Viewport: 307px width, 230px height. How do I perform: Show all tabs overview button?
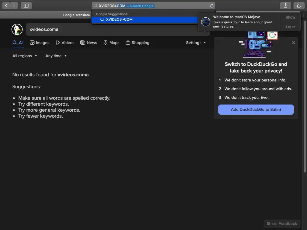tap(299, 6)
